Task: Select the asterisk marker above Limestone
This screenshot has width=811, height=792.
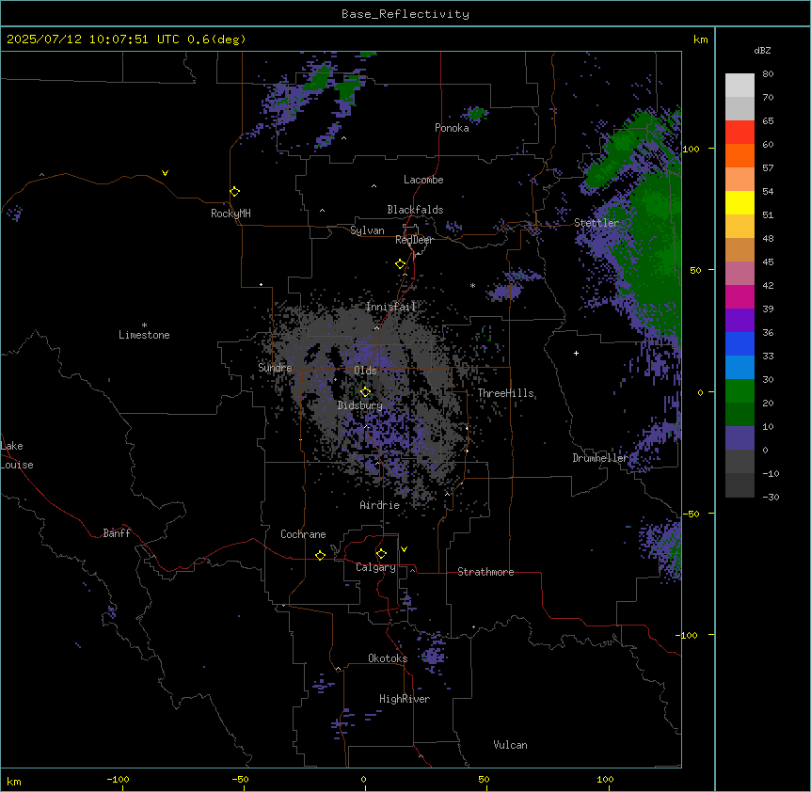Action: click(x=144, y=325)
